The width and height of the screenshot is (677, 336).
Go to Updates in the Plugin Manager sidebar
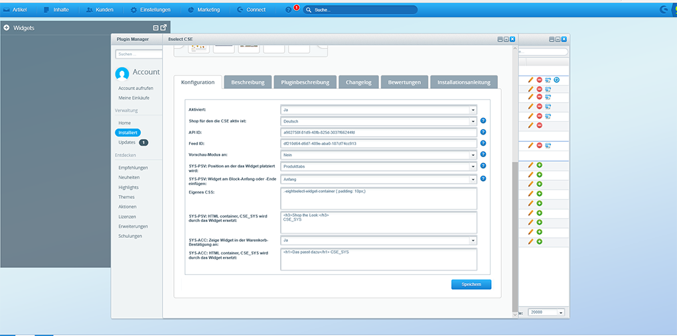tap(126, 142)
